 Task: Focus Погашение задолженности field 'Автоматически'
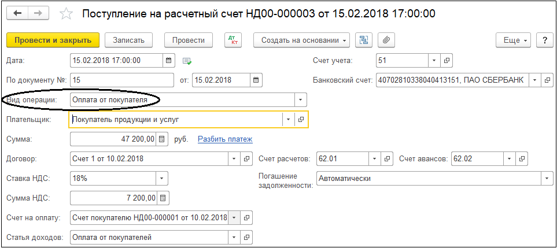(x=429, y=178)
